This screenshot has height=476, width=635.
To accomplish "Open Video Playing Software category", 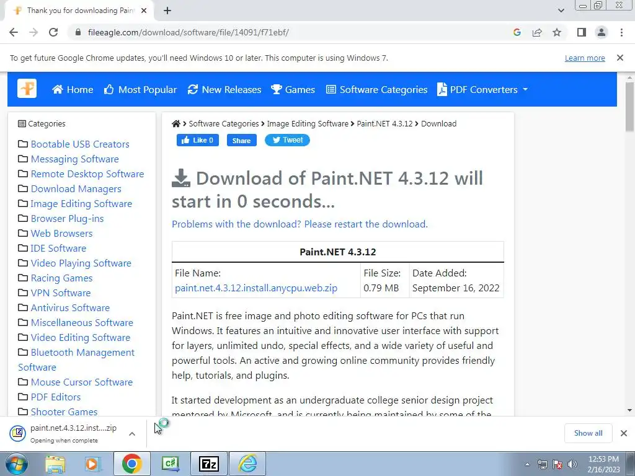I will coord(81,263).
